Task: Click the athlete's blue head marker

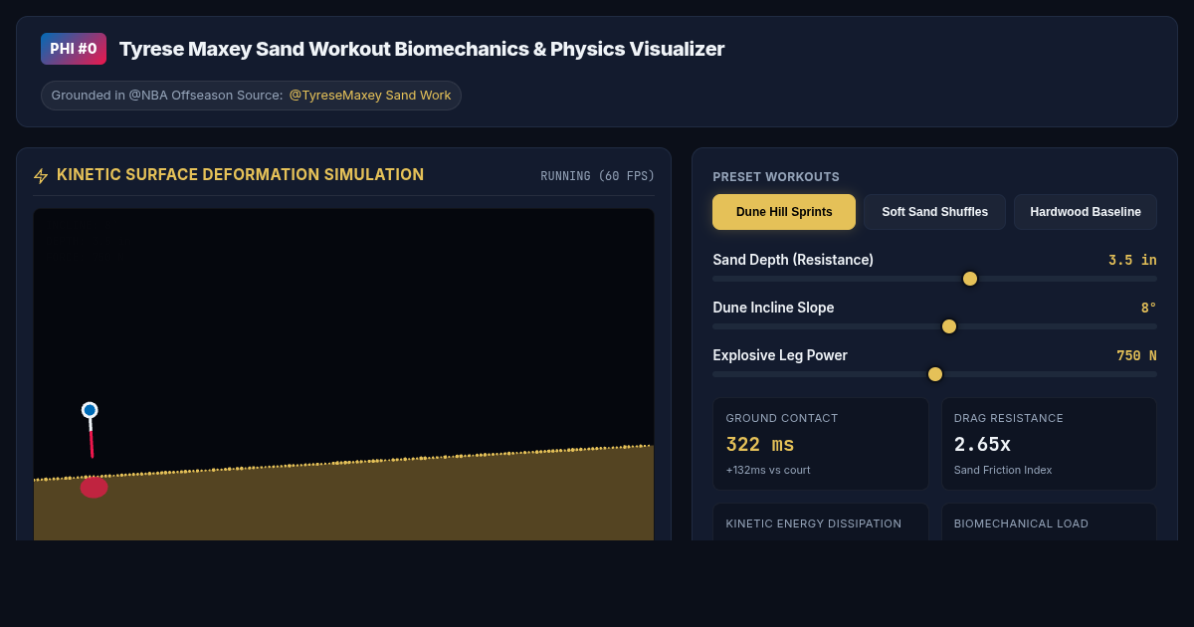Action: click(x=90, y=410)
